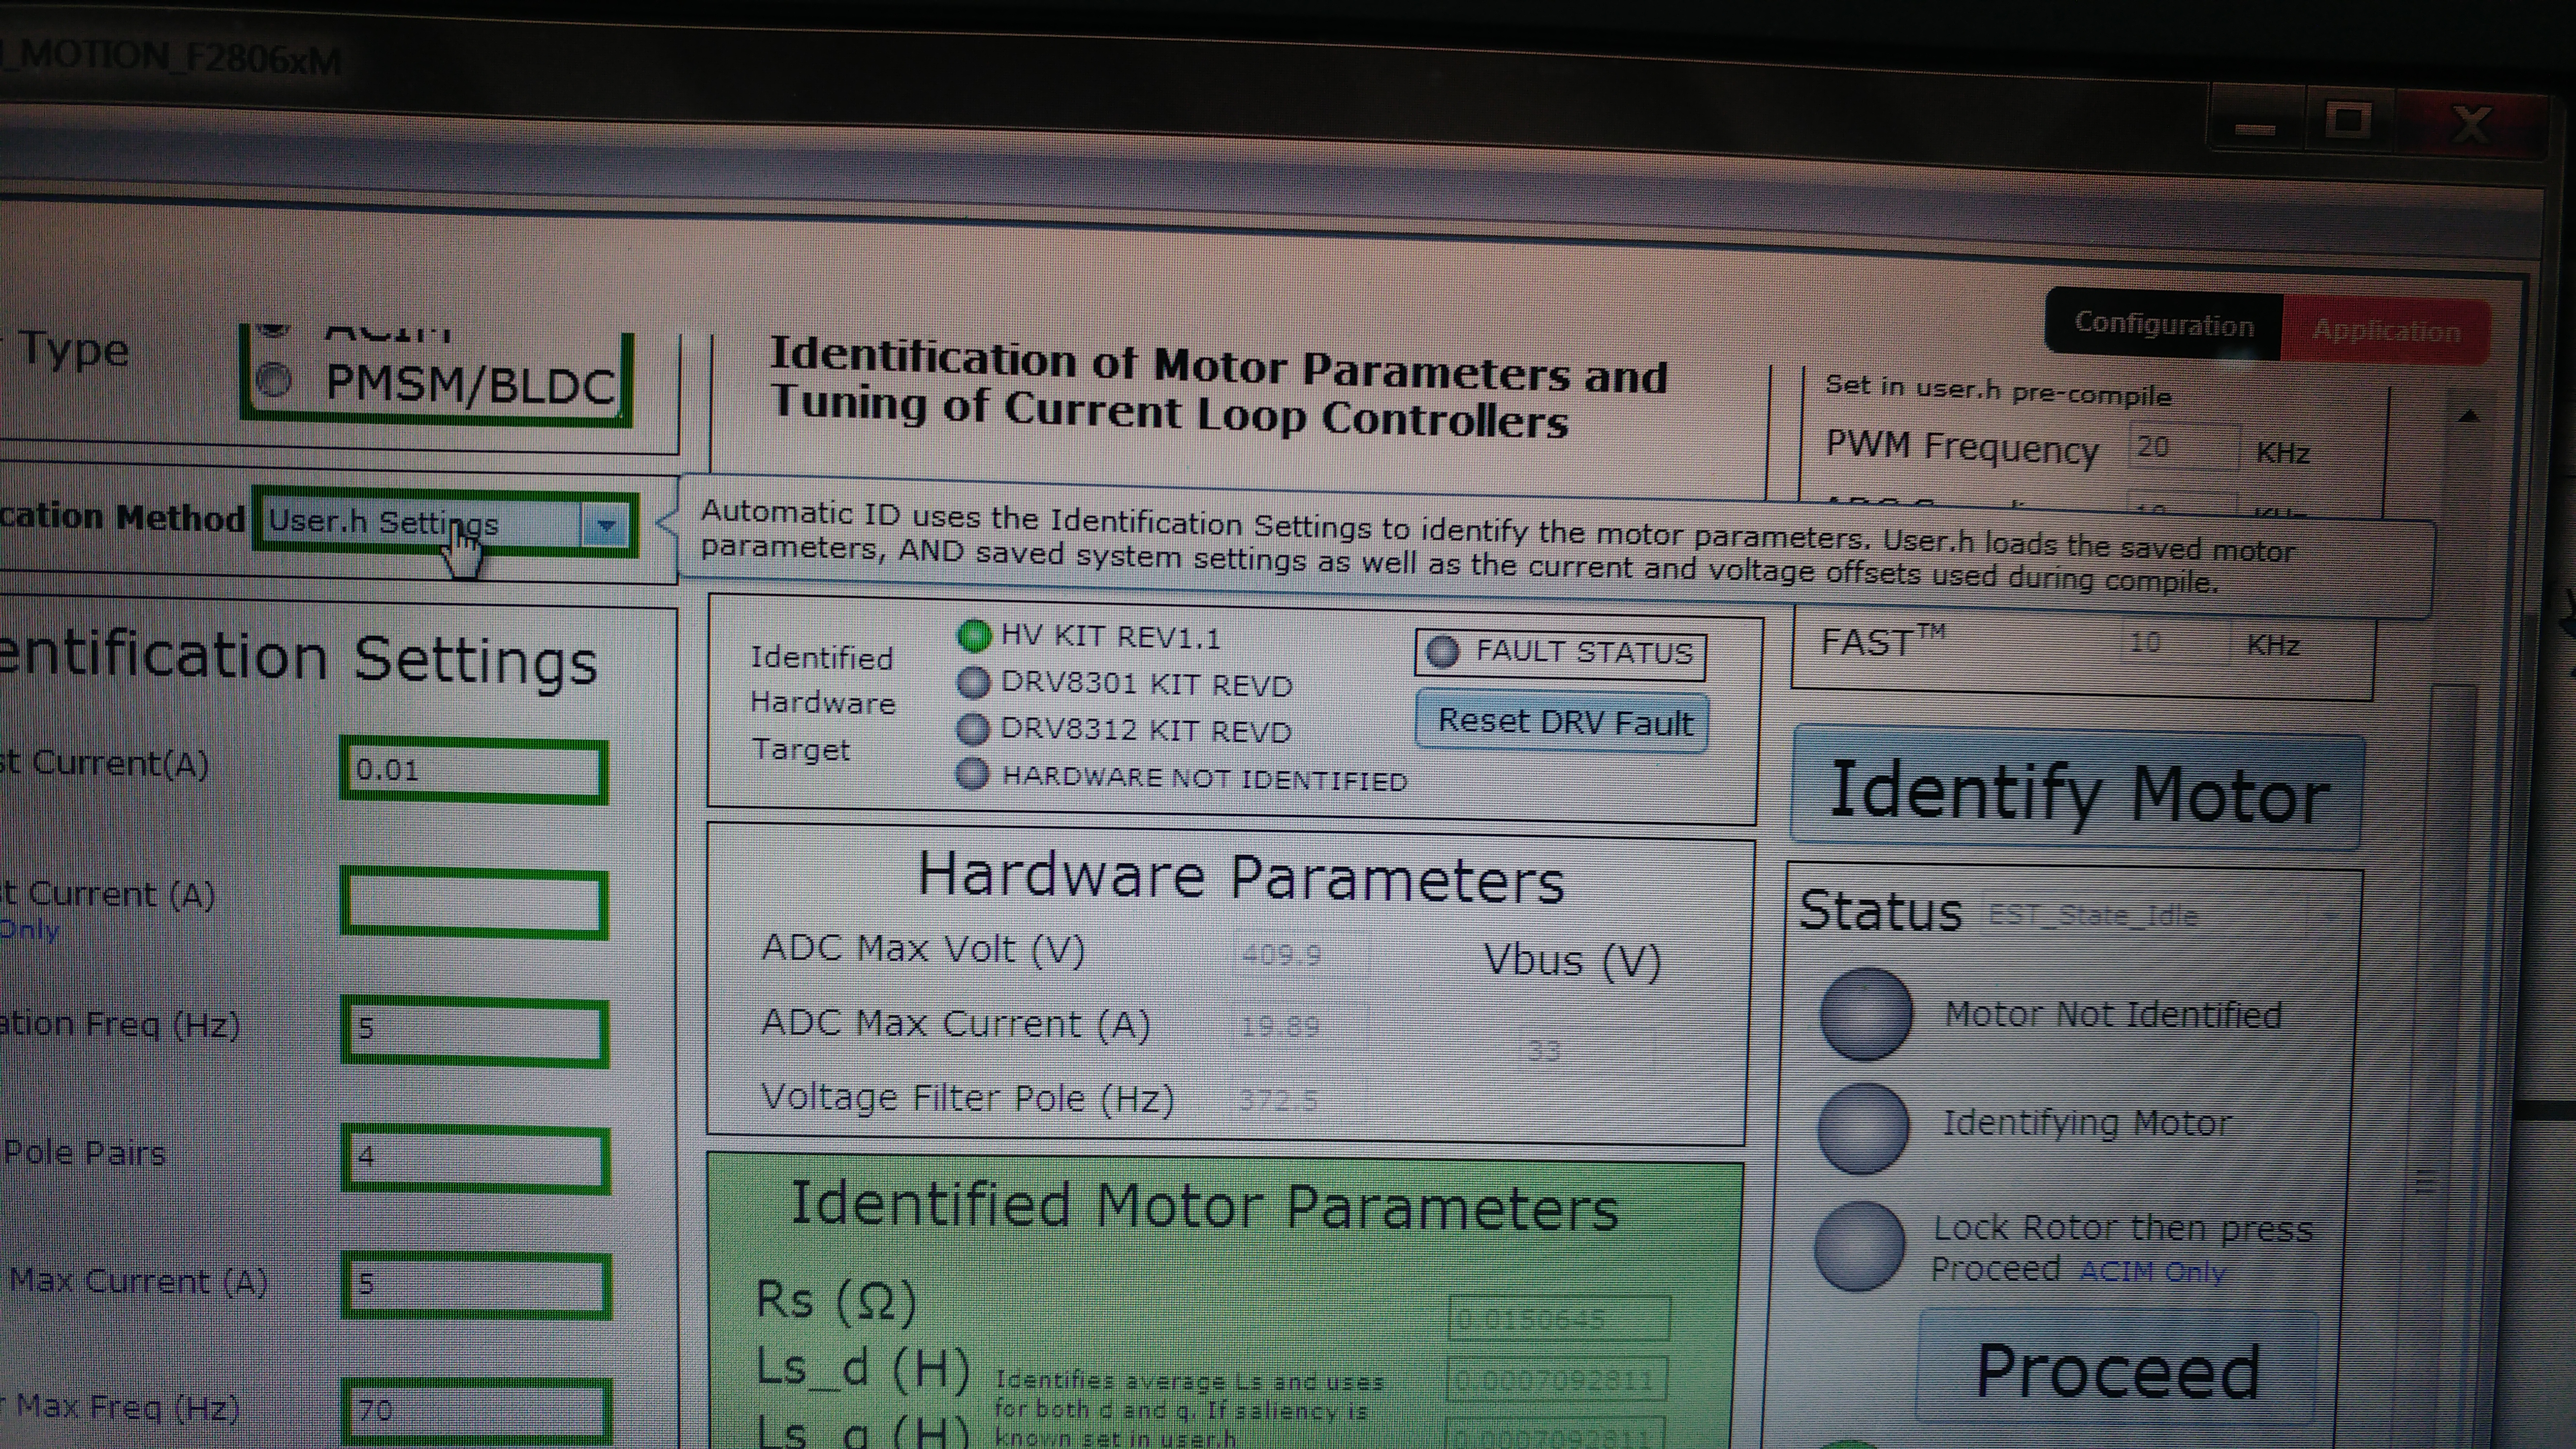Click the DRV8312 KIT REVD indicator light
Screen dimensions: 2576x1449
pos(973,729)
